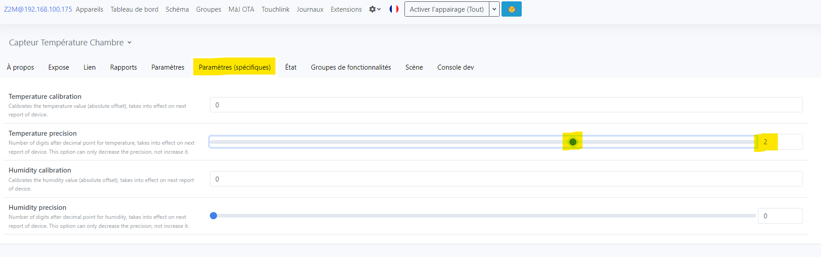This screenshot has height=257, width=821.
Task: Open Tableau de bord
Action: [x=134, y=9]
